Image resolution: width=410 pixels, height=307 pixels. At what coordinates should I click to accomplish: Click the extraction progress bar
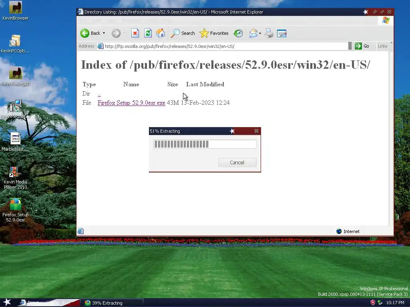(205, 144)
